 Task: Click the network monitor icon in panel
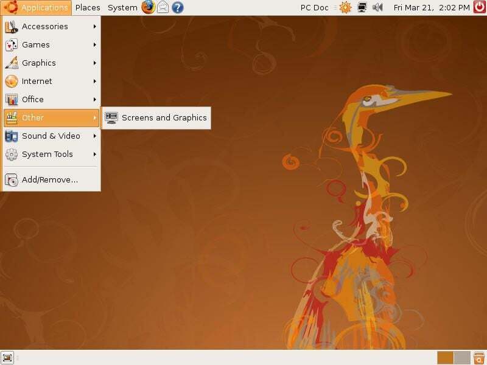click(x=362, y=8)
